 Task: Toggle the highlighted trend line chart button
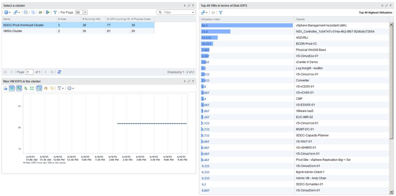[19, 88]
